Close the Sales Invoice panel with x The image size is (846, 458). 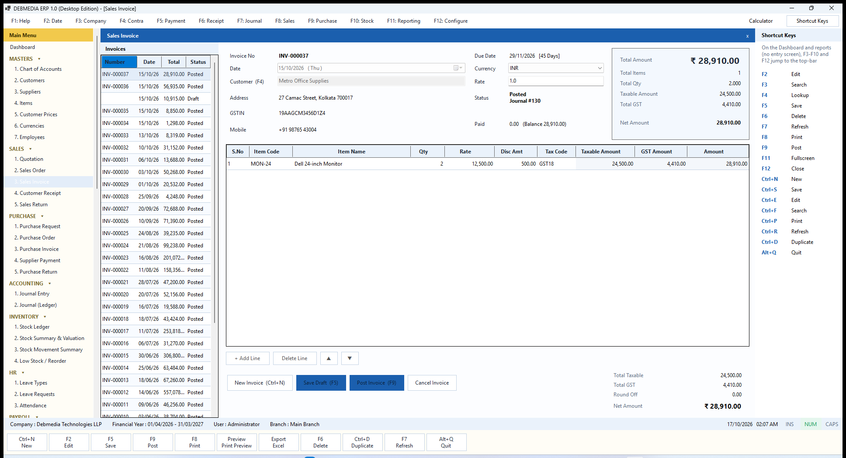tap(747, 36)
